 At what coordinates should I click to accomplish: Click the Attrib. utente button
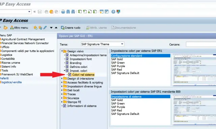point(96,28)
